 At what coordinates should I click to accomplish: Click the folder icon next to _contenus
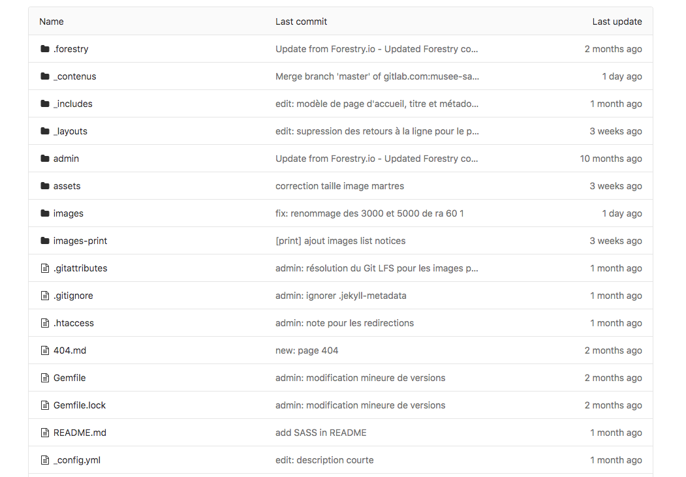[x=45, y=76]
